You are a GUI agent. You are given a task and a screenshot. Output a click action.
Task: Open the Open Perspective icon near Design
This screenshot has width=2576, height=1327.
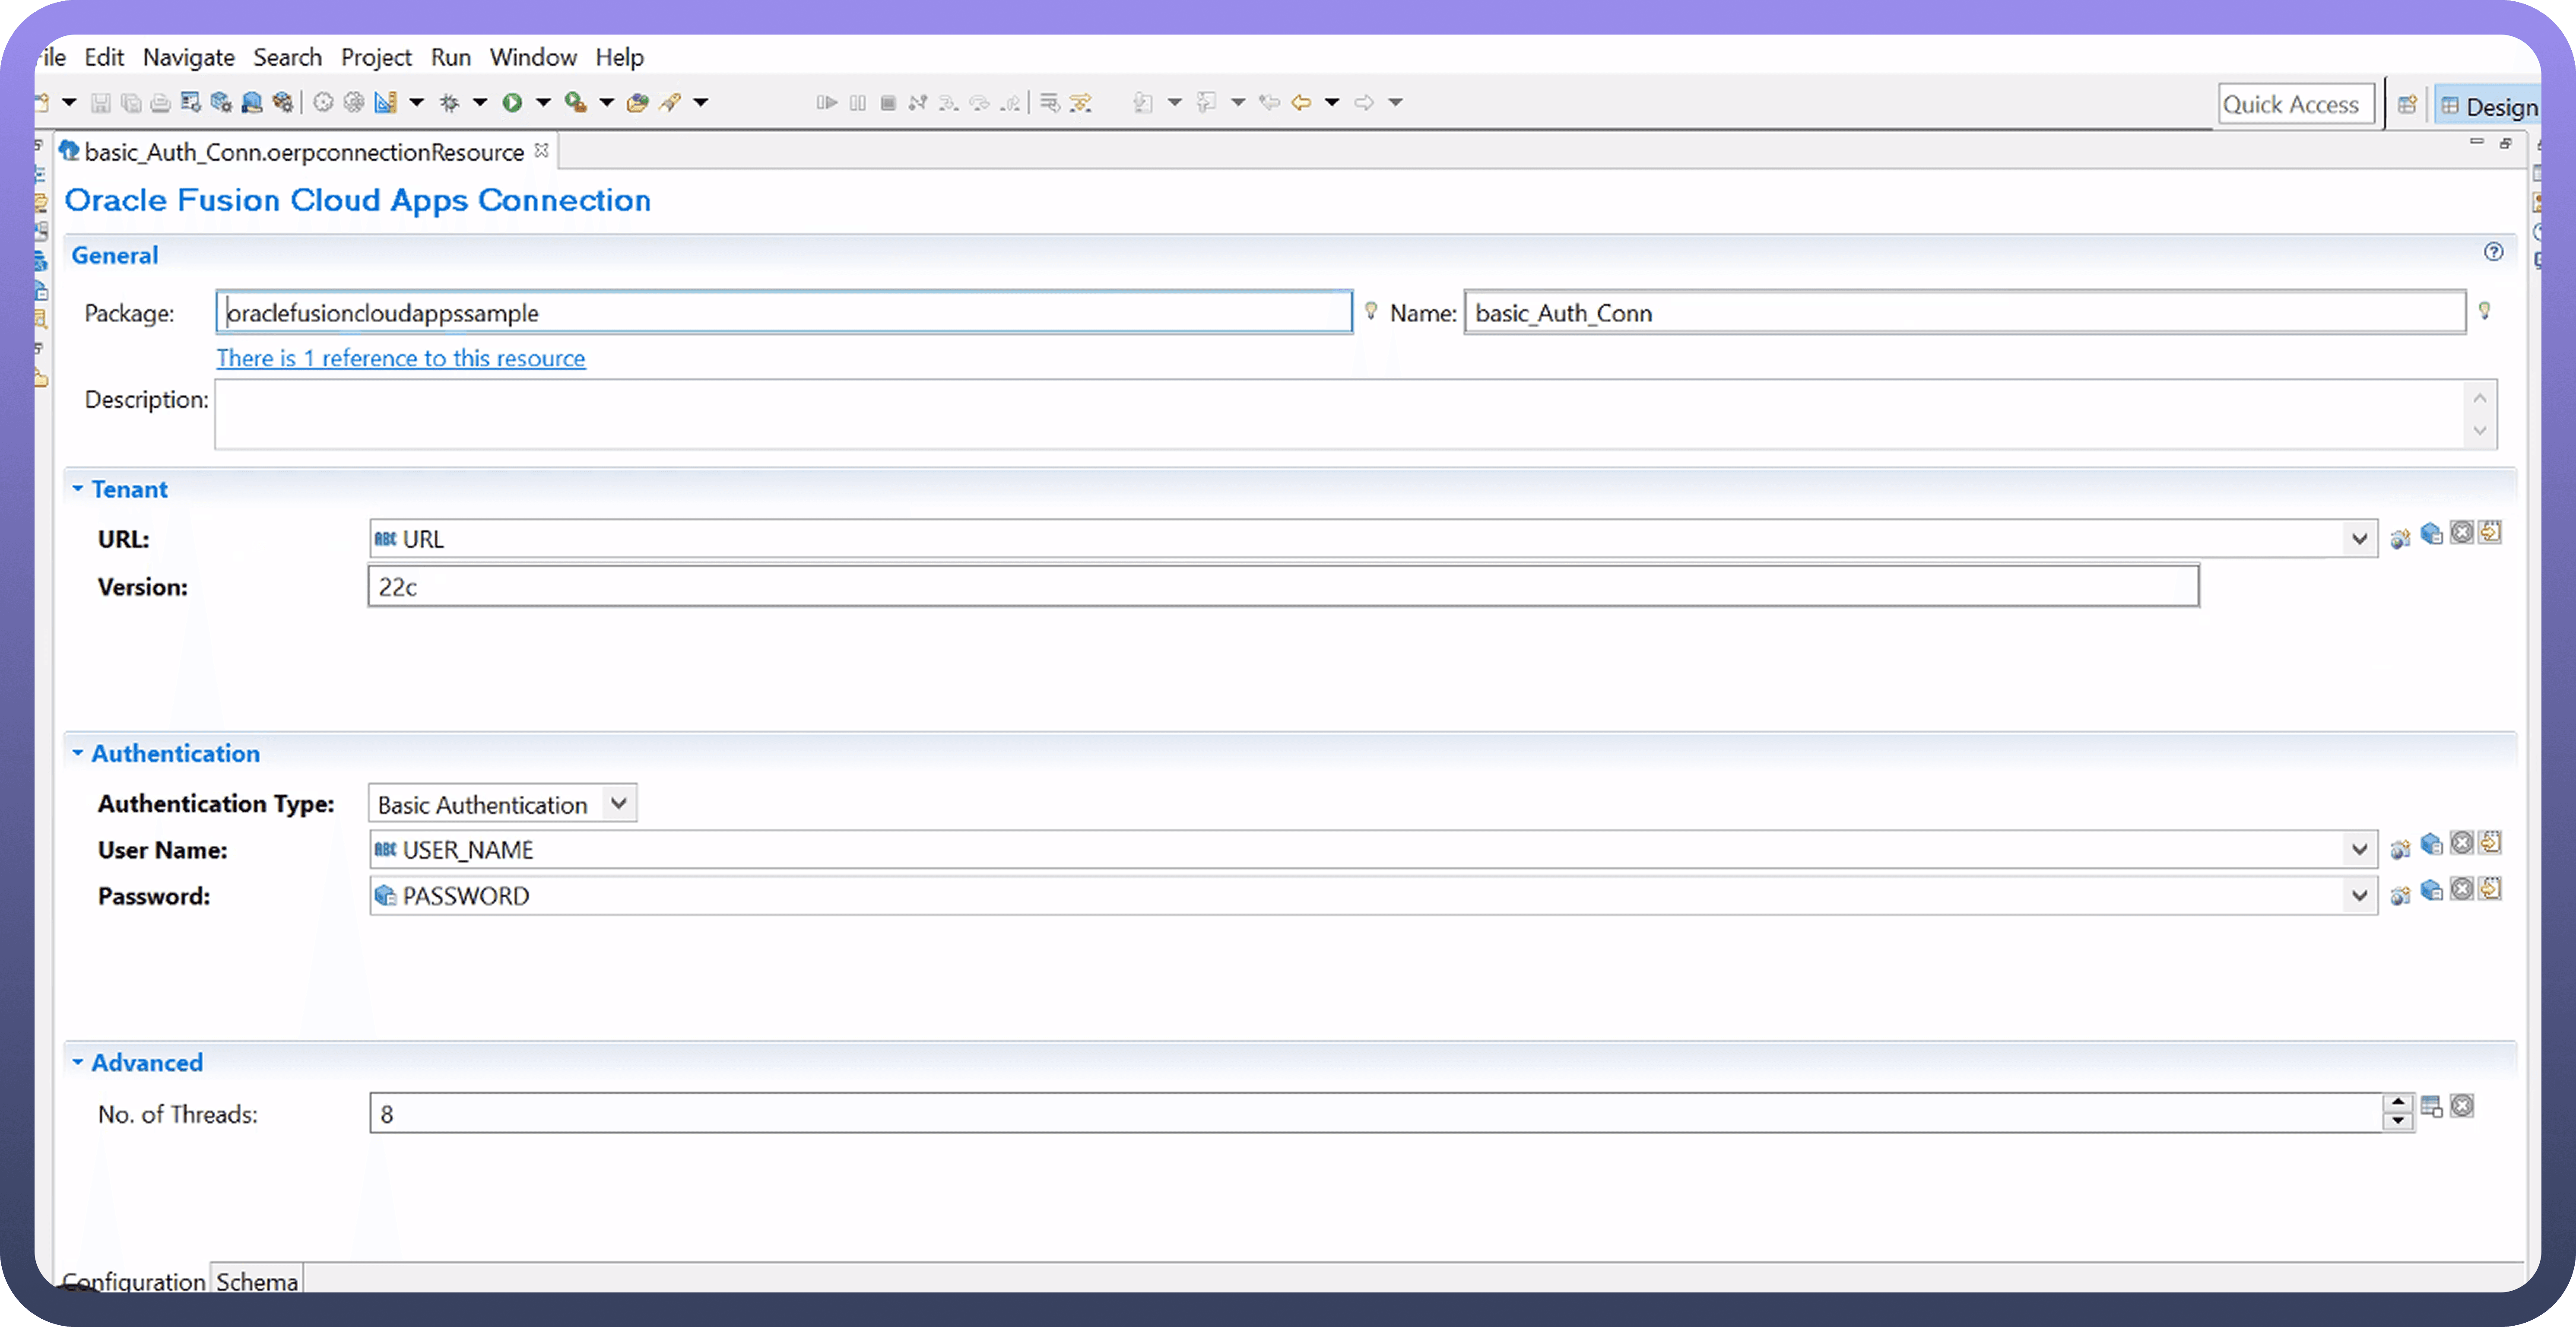(2407, 104)
